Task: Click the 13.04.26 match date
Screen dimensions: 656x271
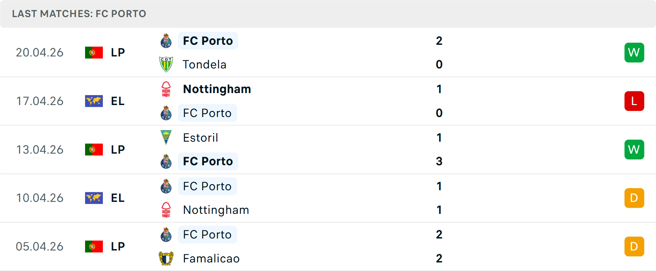Action: [40, 150]
